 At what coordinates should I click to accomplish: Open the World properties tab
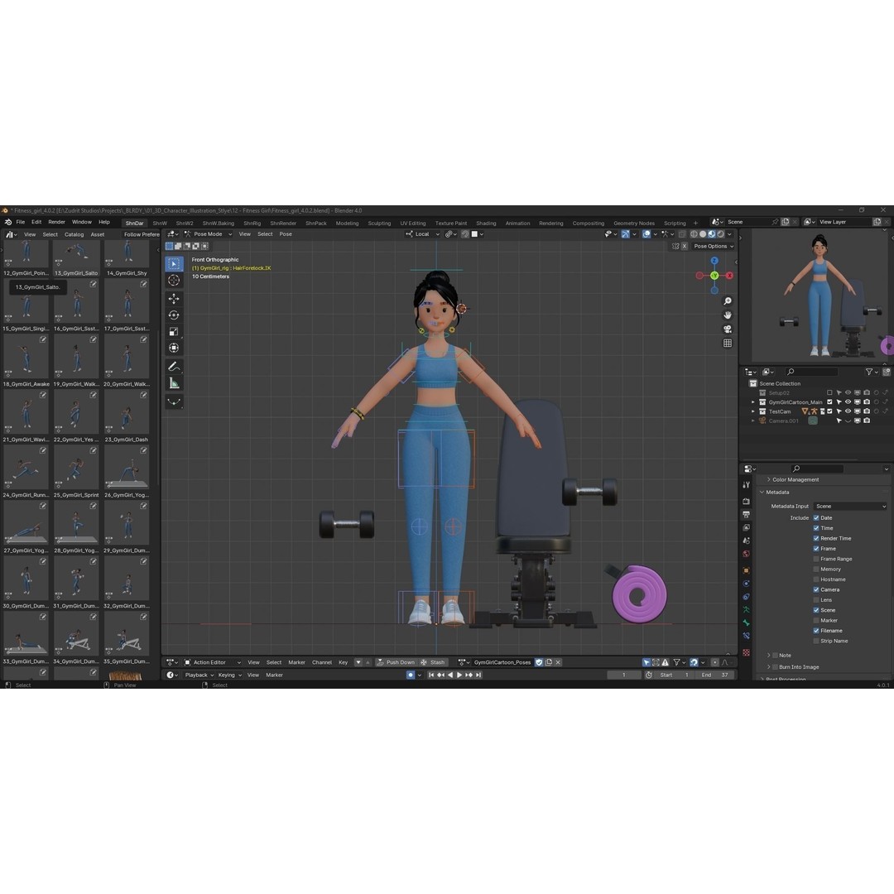tap(747, 554)
